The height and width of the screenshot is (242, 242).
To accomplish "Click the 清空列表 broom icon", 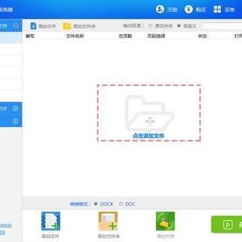I will coord(165,221).
